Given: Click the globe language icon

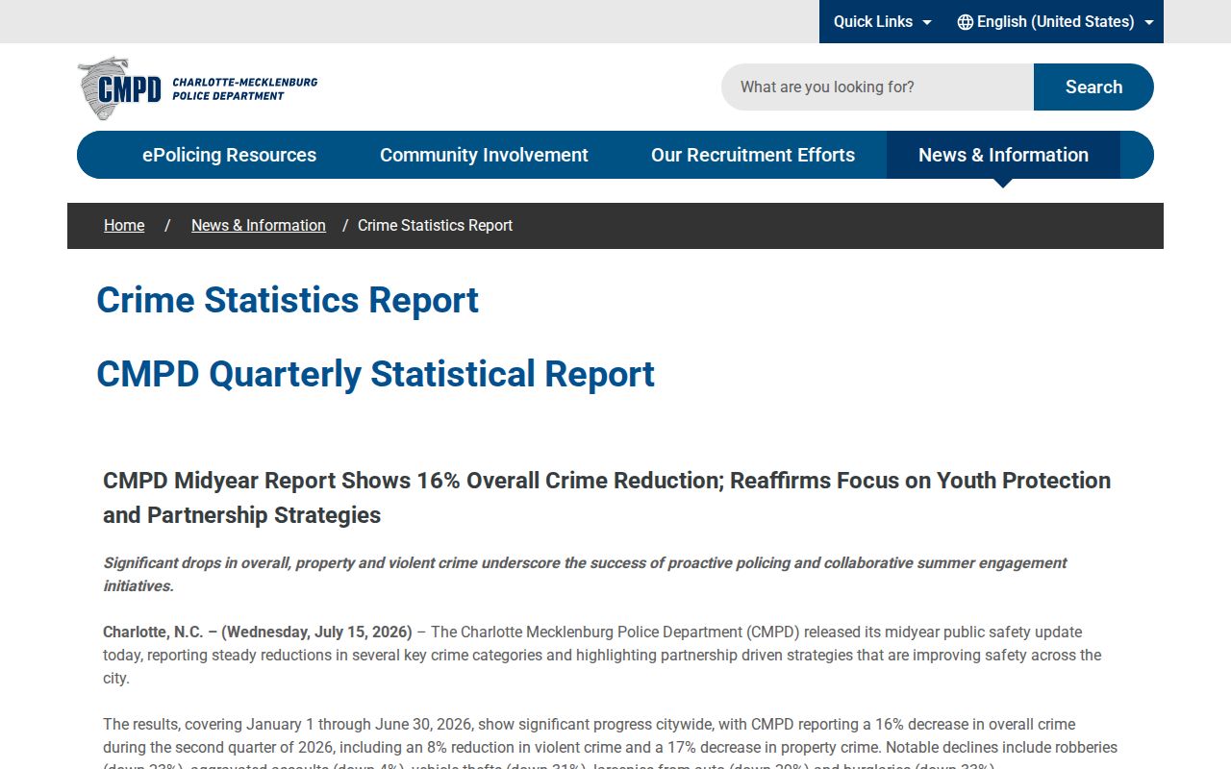Looking at the screenshot, I should [966, 22].
